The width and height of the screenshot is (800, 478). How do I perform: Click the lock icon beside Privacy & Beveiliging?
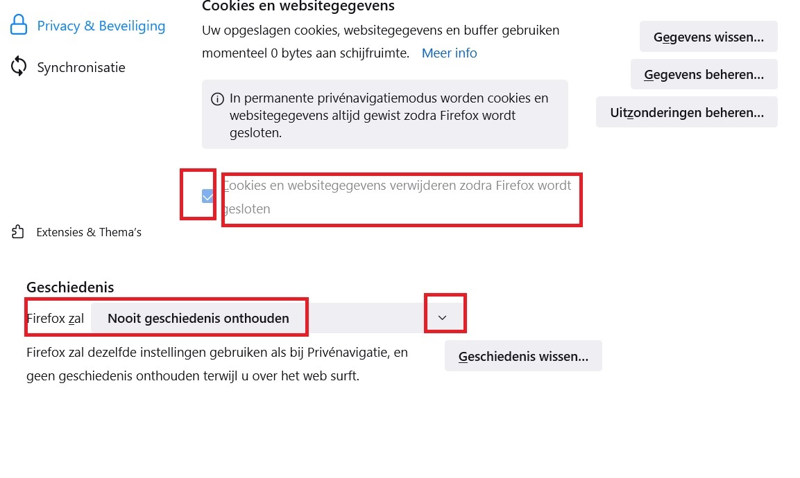[18, 25]
